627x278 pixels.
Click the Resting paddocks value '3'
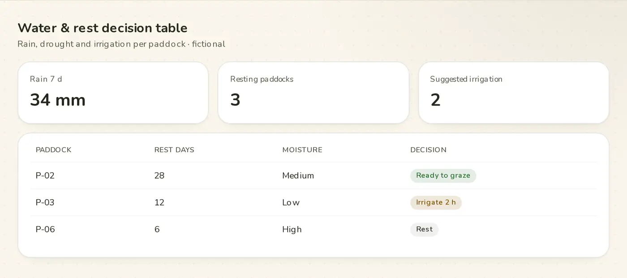[235, 100]
